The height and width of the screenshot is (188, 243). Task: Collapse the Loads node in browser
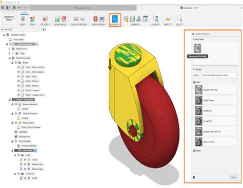[x=15, y=155]
